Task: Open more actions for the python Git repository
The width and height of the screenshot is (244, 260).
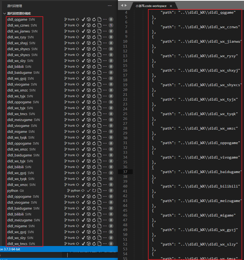Action: click(105, 191)
